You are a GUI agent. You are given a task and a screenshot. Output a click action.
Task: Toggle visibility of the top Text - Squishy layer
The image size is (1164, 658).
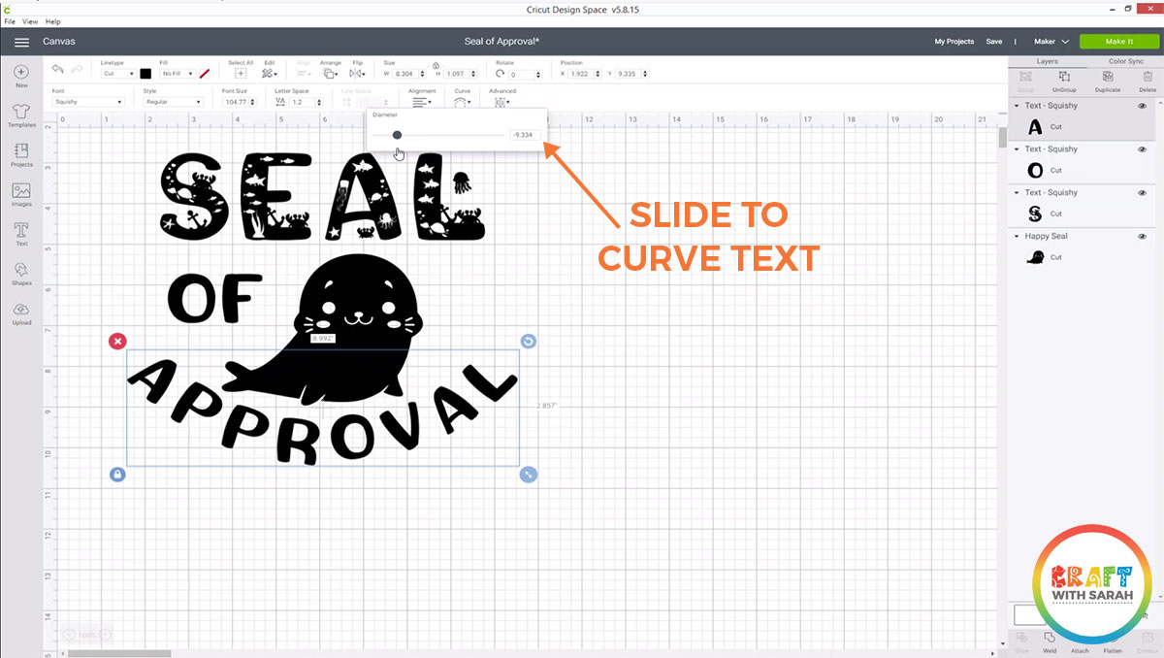[x=1143, y=105]
